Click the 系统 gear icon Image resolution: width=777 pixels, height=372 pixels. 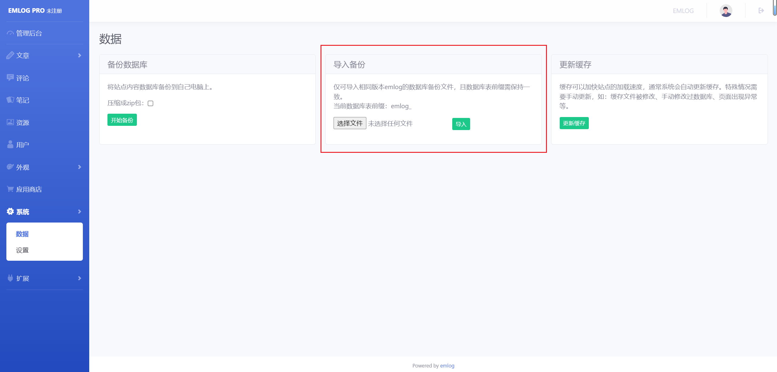pos(10,211)
